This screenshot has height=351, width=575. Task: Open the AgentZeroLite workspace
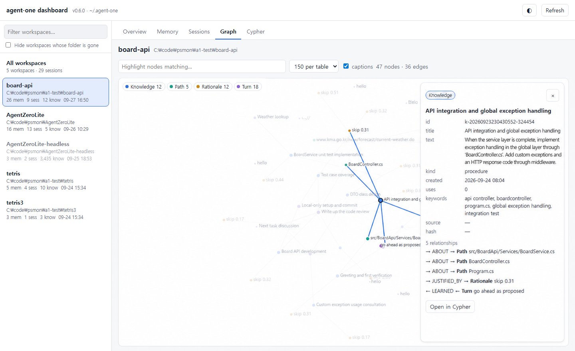56,122
